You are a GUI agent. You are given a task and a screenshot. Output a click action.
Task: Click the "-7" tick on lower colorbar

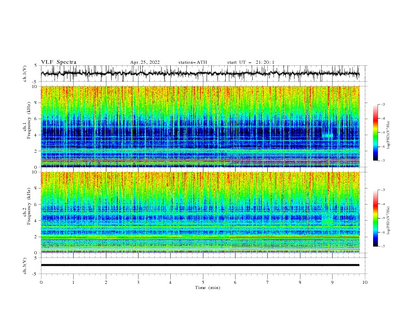383,247
